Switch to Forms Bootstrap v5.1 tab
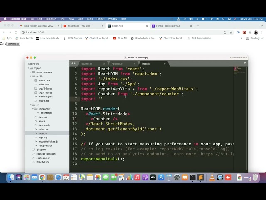This screenshot has height=200, width=266. [x=171, y=26]
